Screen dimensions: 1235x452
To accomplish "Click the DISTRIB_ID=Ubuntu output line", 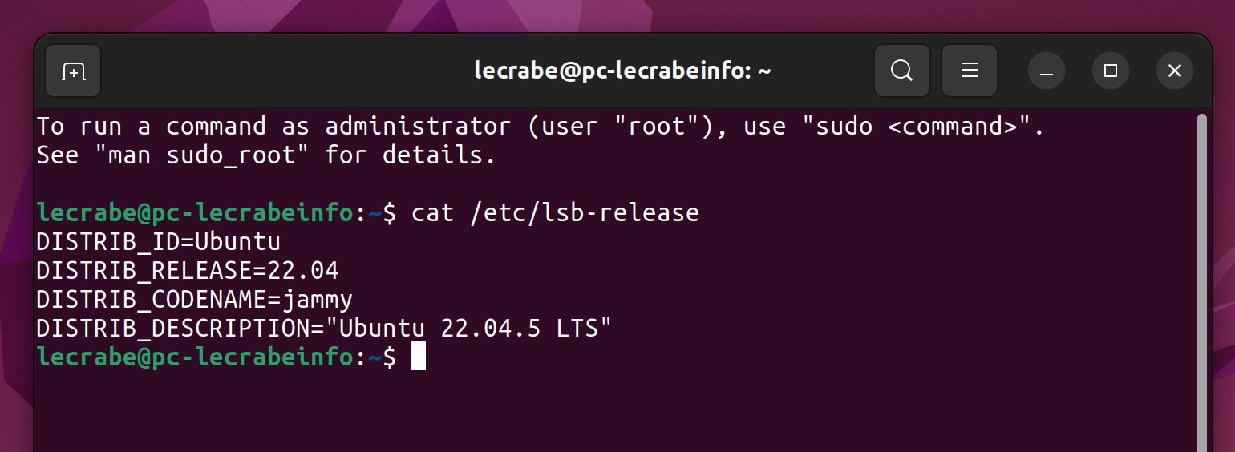I will (x=158, y=242).
